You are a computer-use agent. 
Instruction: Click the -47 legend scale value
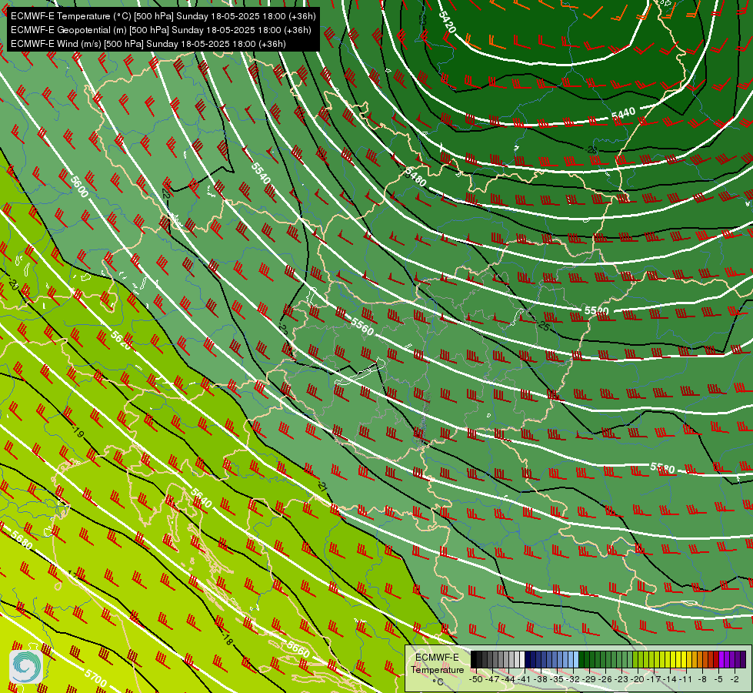click(x=491, y=679)
